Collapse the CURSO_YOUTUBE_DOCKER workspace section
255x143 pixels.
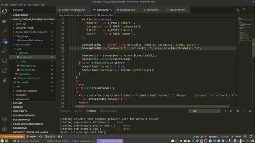coord(33,19)
